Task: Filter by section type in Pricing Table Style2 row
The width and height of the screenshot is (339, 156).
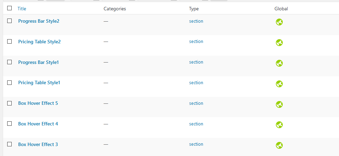Action: [x=196, y=42]
